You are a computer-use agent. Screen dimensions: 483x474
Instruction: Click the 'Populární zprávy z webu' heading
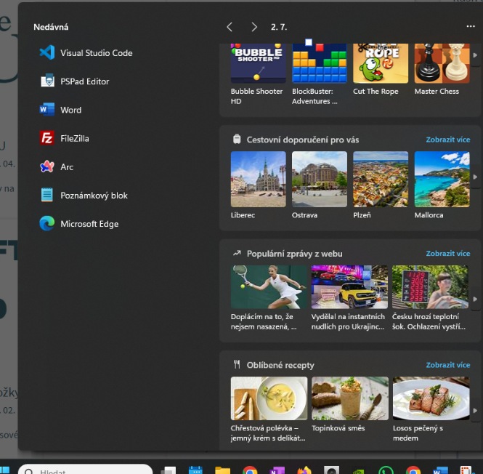pyautogui.click(x=294, y=254)
